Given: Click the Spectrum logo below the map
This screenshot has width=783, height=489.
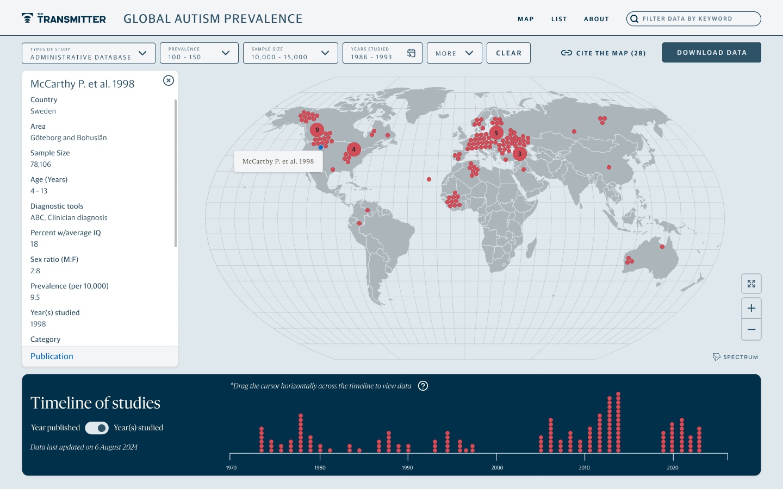Looking at the screenshot, I should [x=735, y=357].
